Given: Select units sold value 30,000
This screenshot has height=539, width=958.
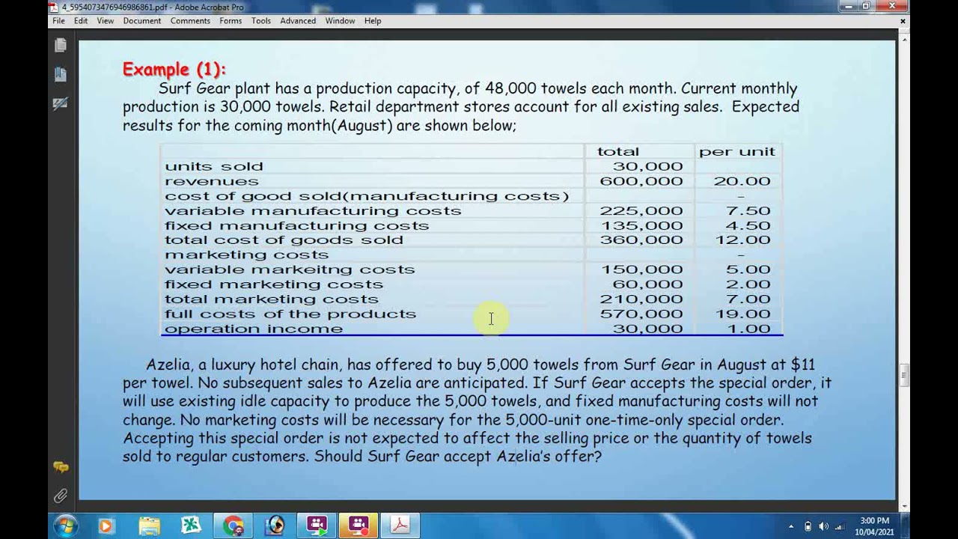Looking at the screenshot, I should click(647, 166).
